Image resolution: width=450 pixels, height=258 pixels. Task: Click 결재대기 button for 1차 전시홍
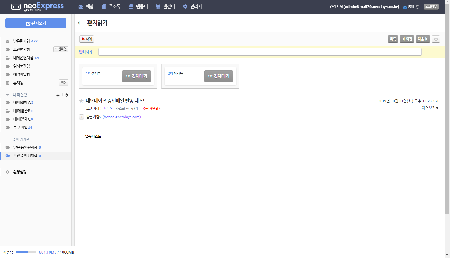(136, 76)
